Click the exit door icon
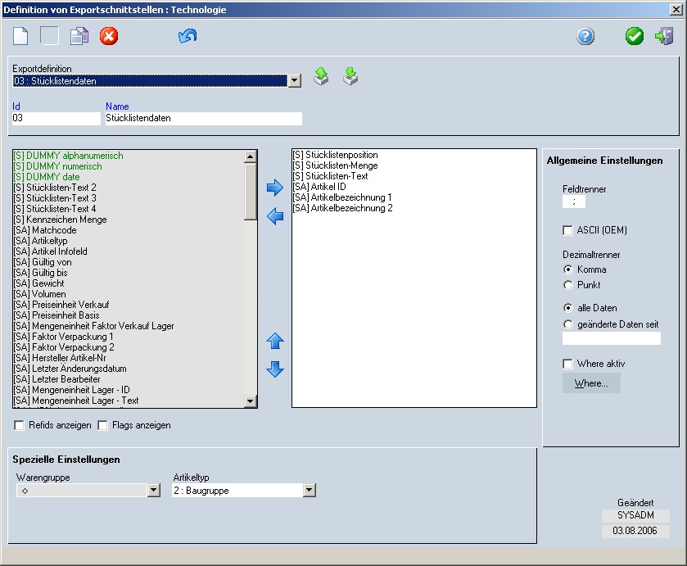687x566 pixels. [x=663, y=36]
